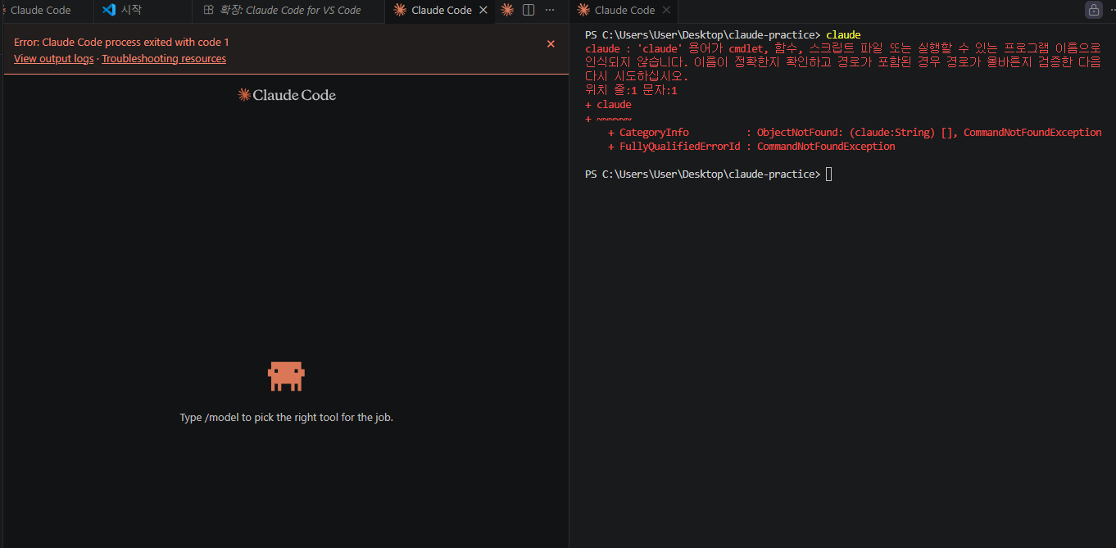Select the Claude Code tab in right editor group
Image resolution: width=1116 pixels, height=548 pixels.
624,10
